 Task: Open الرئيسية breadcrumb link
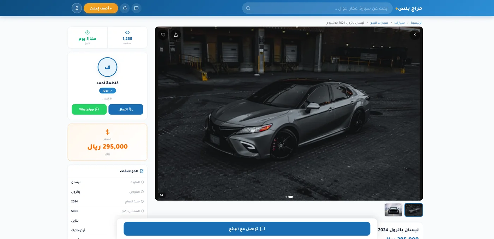[x=417, y=23]
